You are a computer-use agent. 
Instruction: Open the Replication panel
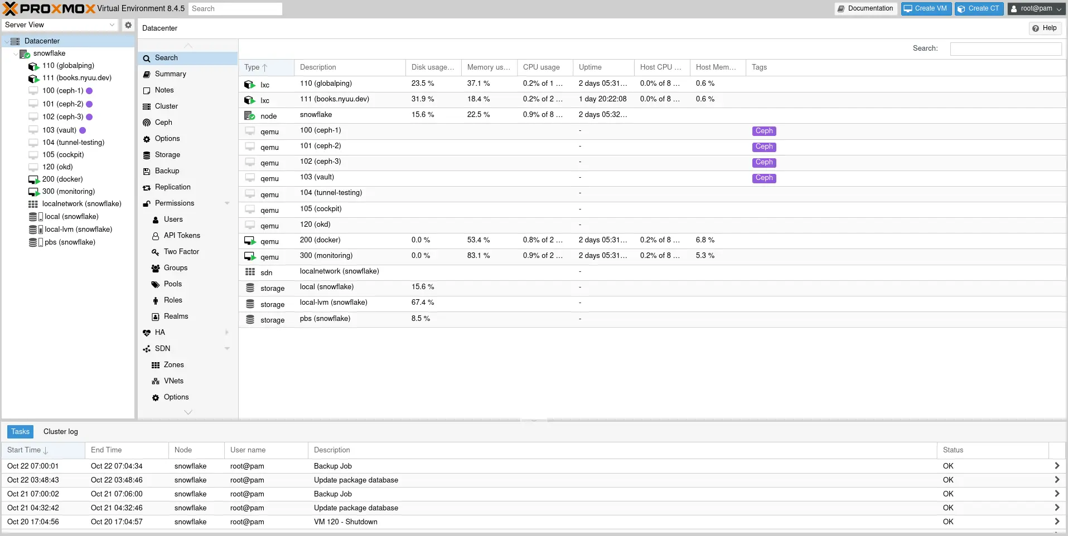172,187
